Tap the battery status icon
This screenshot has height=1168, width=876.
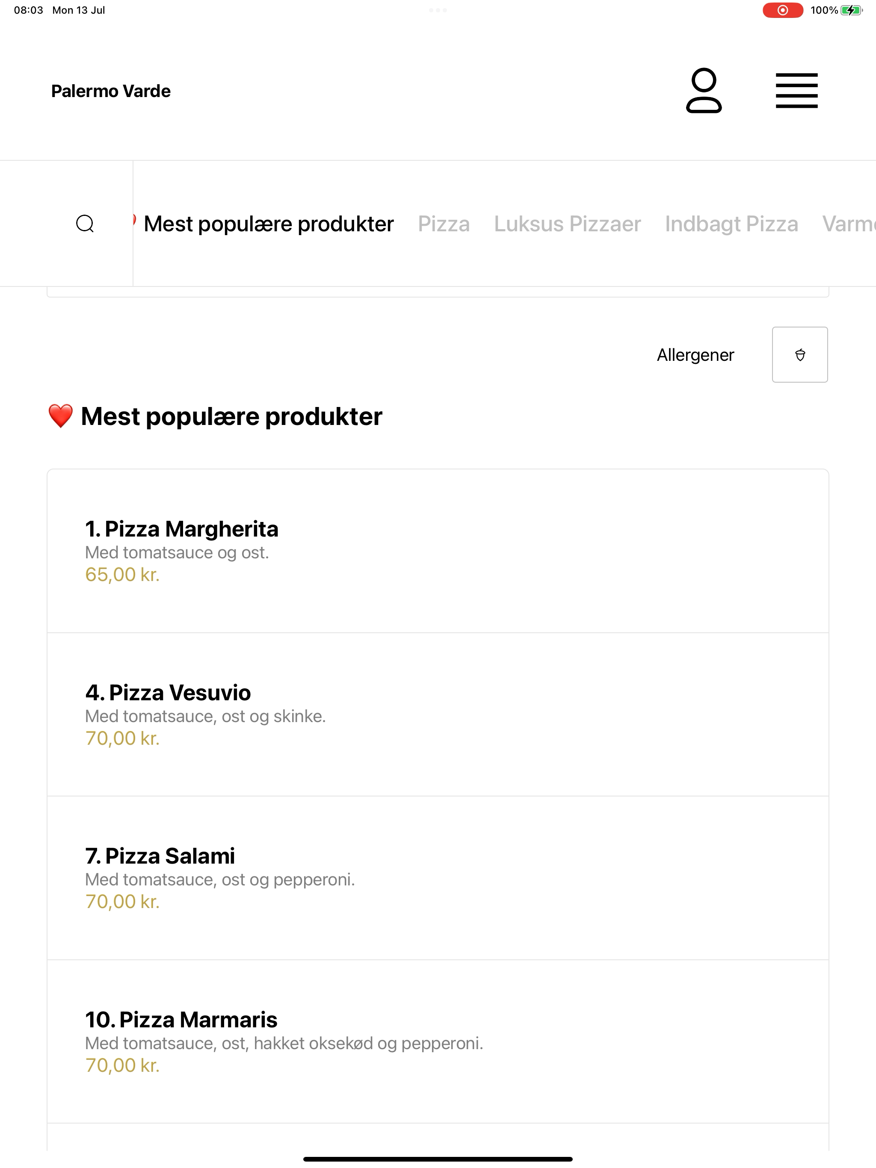coord(851,10)
